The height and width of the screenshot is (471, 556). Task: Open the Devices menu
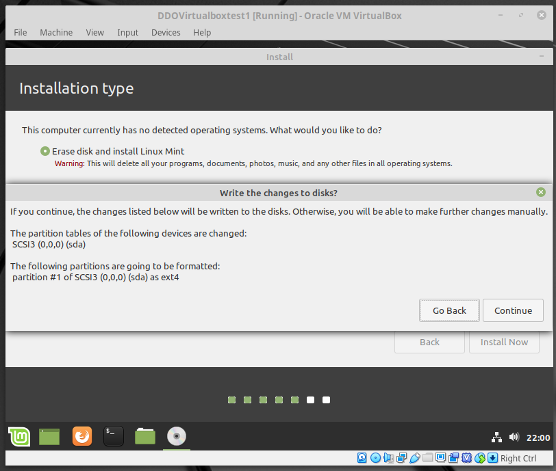tap(166, 33)
